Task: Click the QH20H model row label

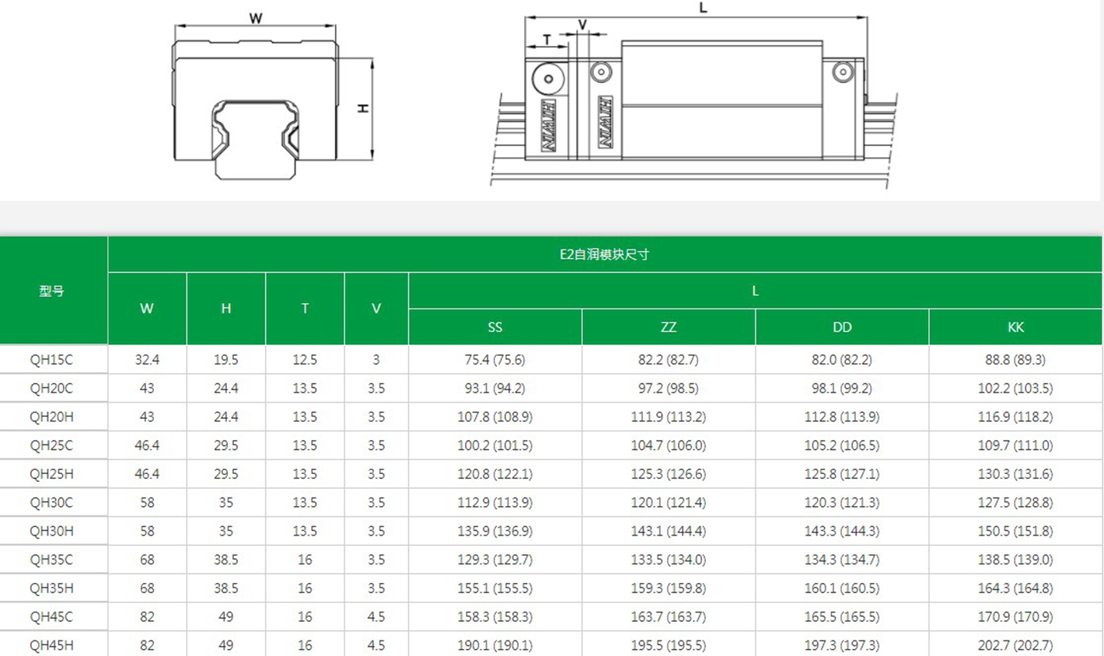Action: (x=52, y=417)
